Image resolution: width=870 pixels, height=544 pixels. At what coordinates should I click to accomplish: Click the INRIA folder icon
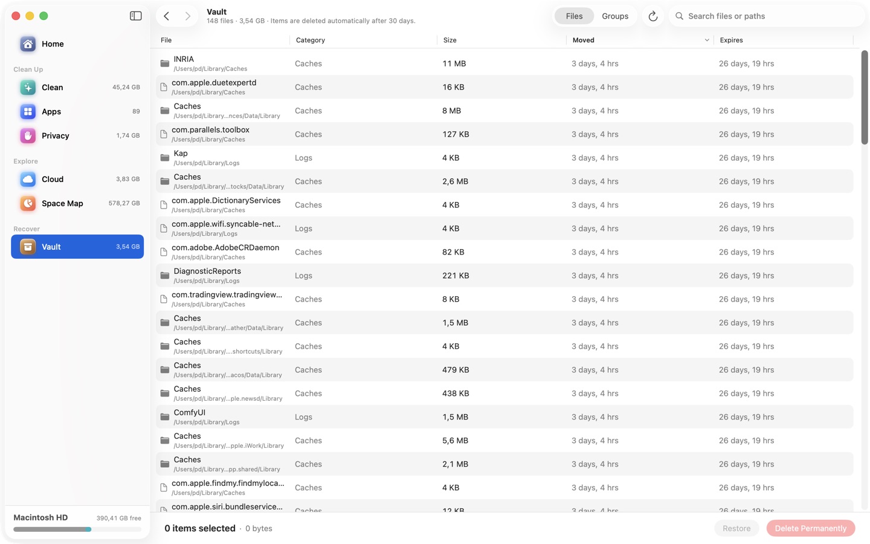164,63
